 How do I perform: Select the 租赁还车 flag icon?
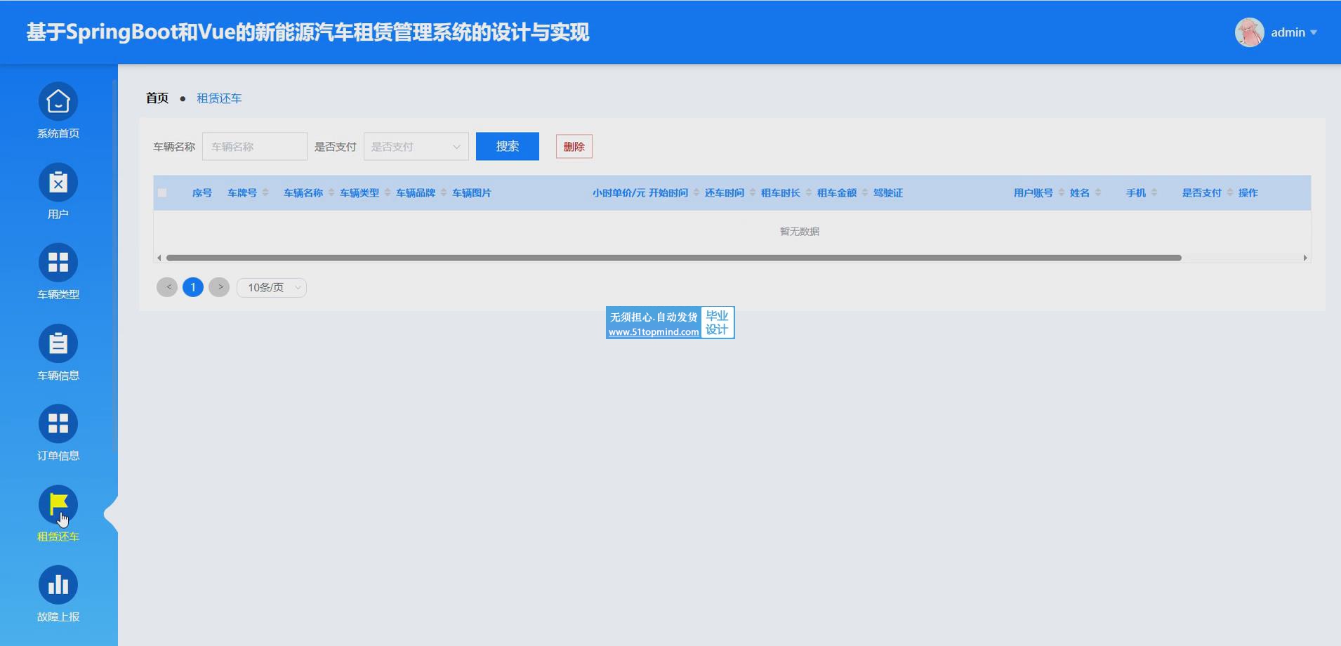(58, 504)
